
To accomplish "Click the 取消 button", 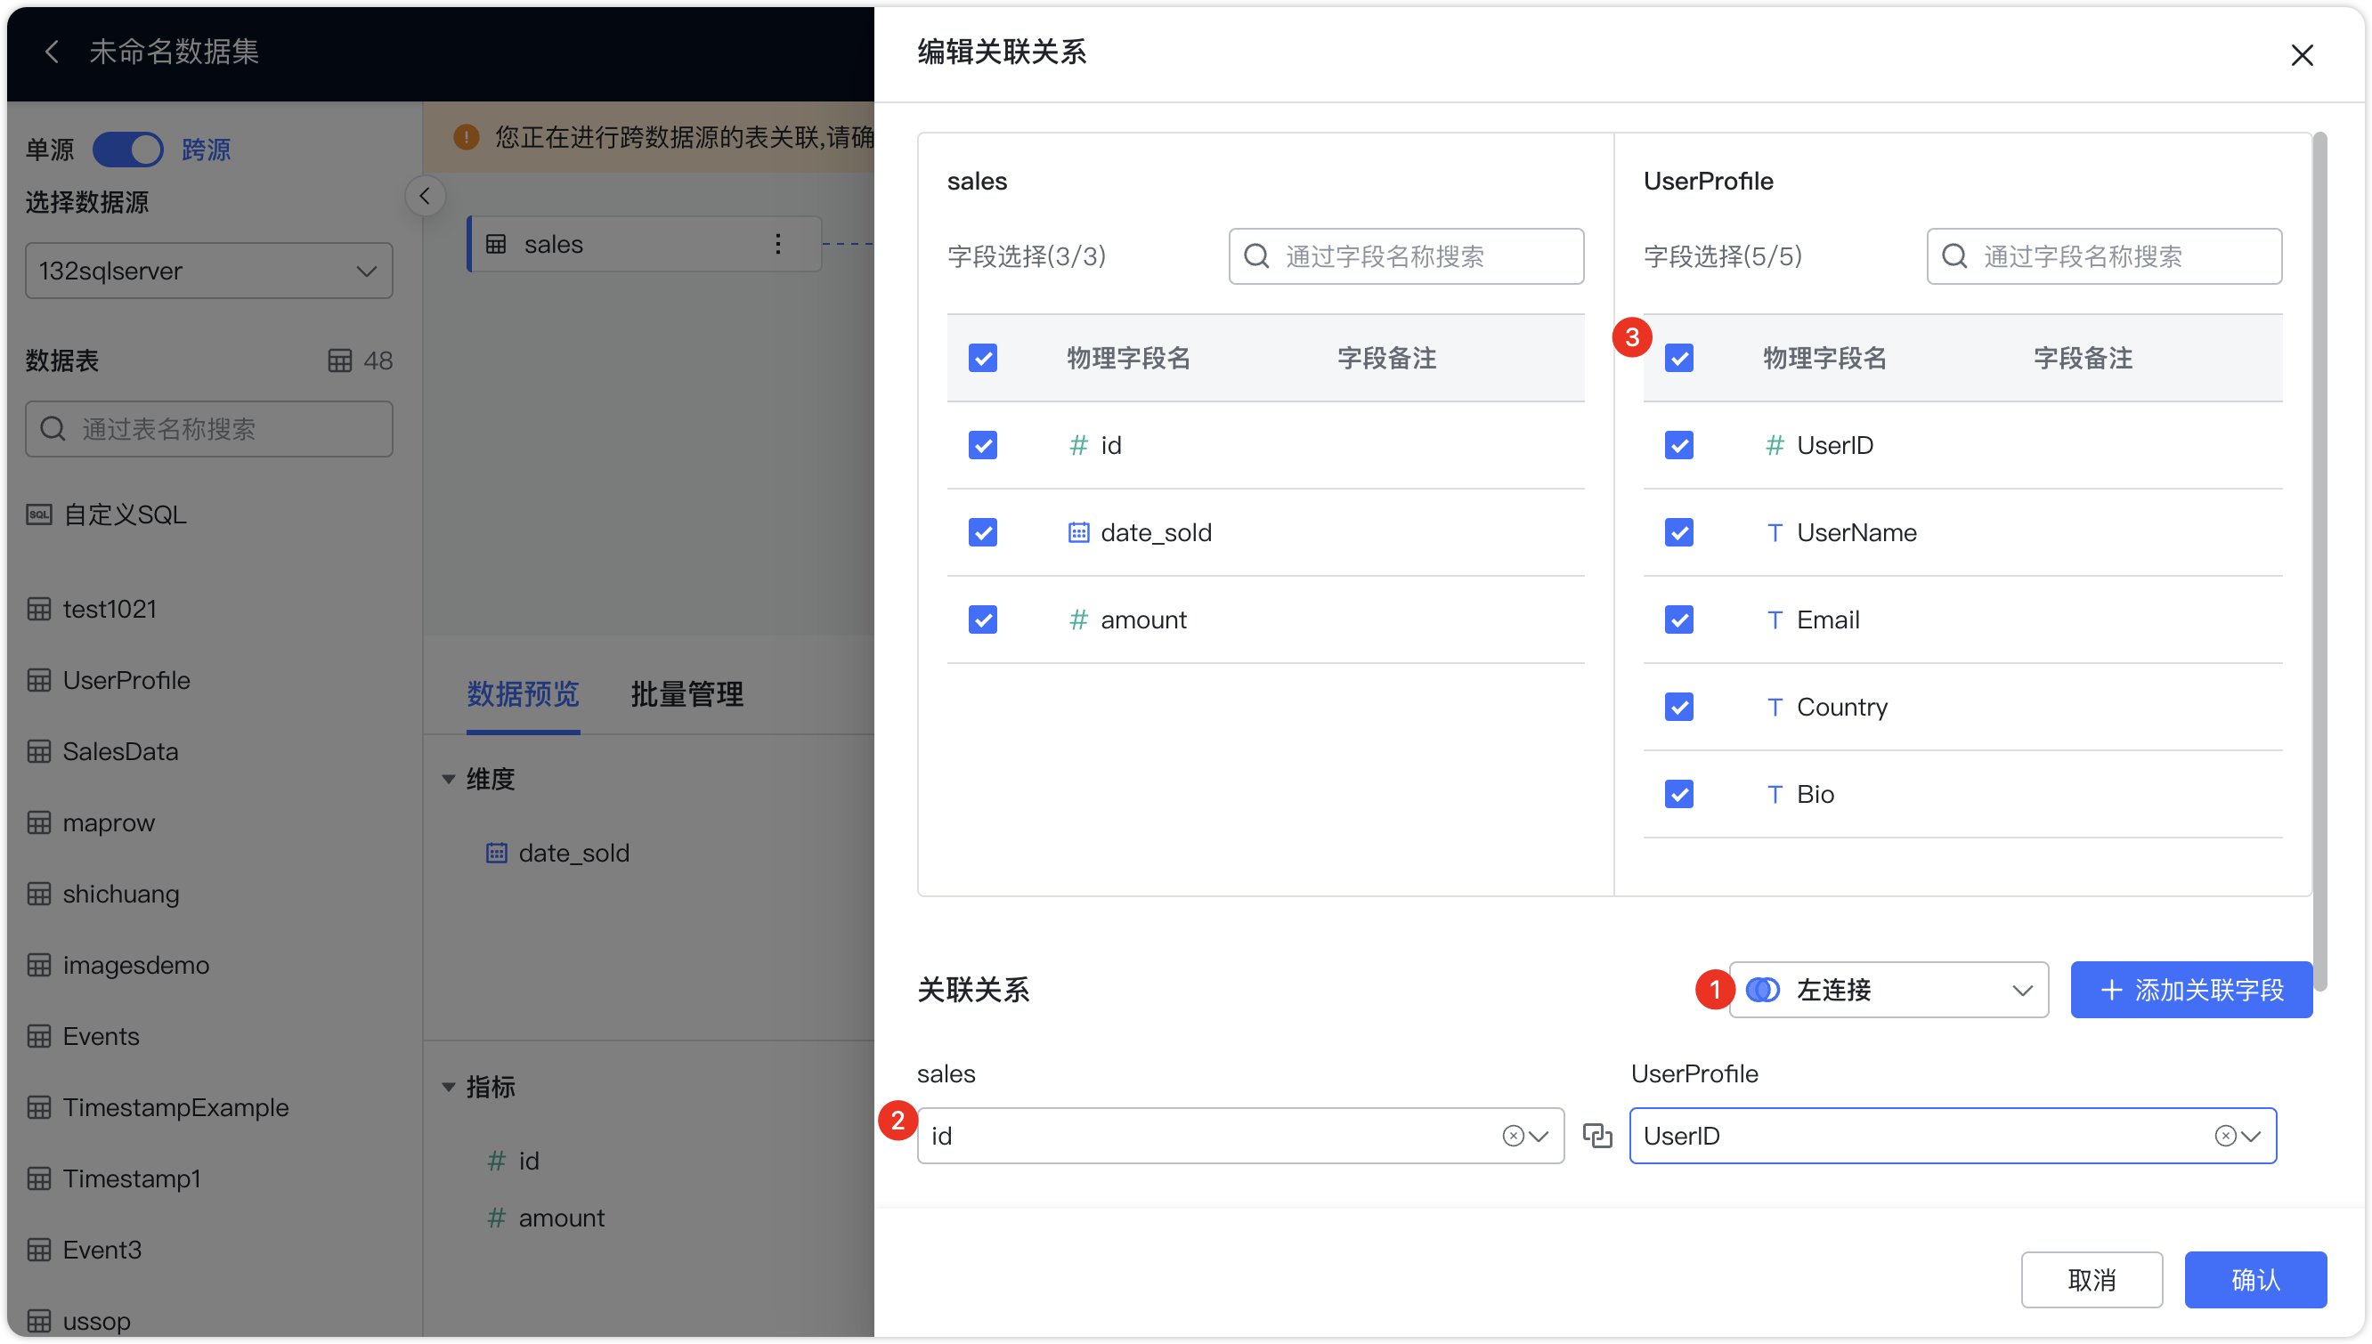I will 2091,1279.
